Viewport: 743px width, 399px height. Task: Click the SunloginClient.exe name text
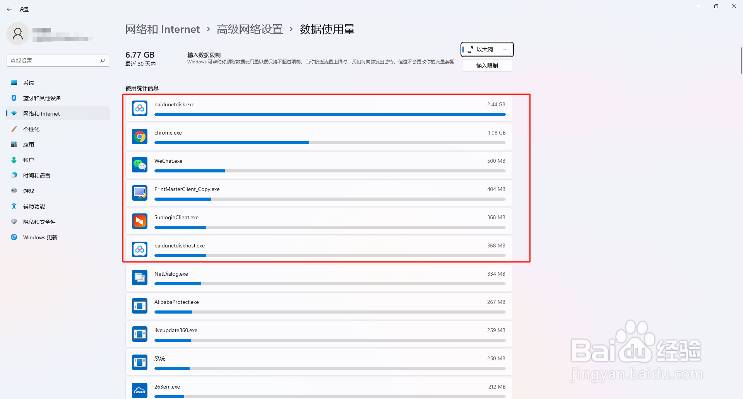[x=176, y=217]
